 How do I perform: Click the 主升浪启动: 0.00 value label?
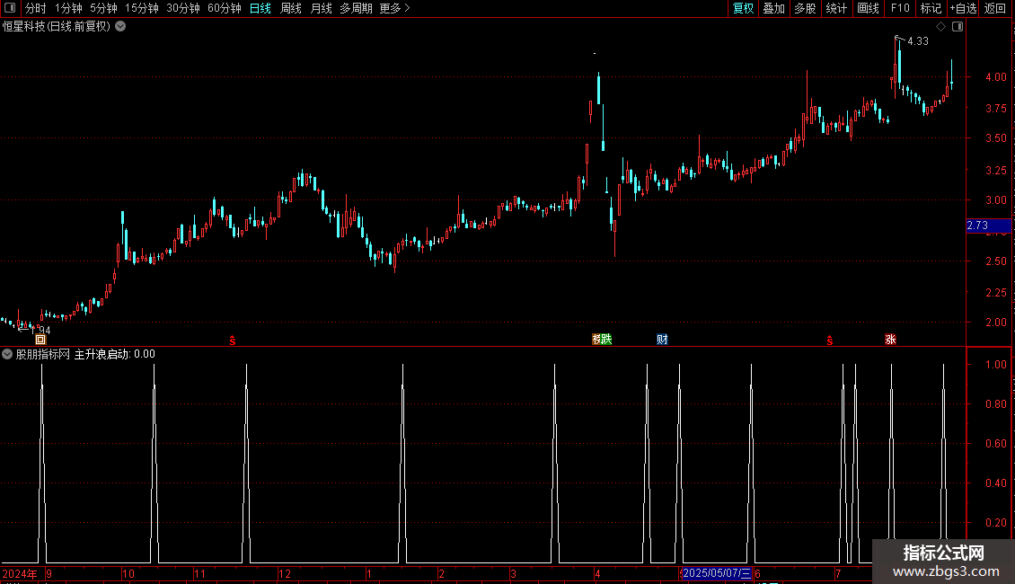(115, 354)
